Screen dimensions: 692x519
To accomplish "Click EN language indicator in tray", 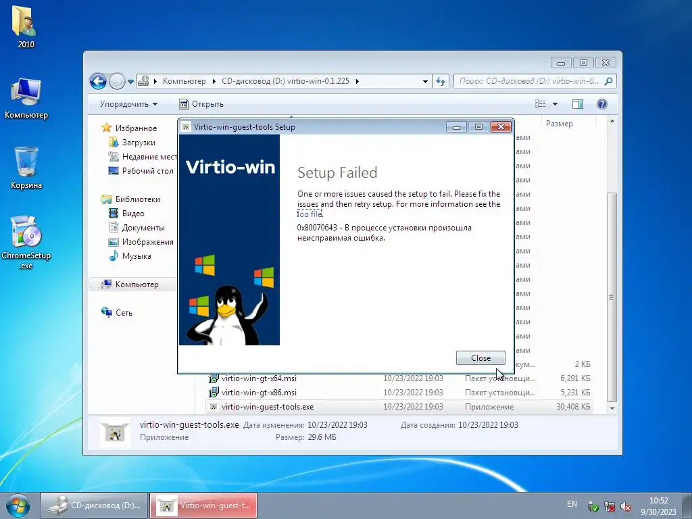I will click(x=572, y=504).
